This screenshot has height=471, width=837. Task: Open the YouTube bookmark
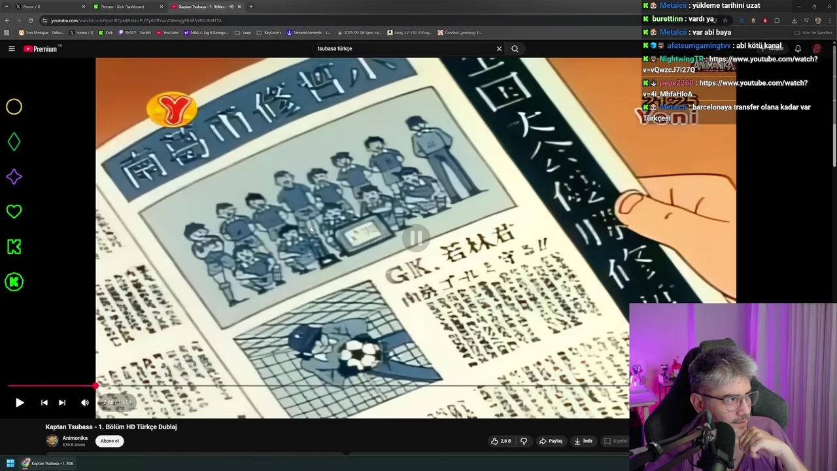167,32
